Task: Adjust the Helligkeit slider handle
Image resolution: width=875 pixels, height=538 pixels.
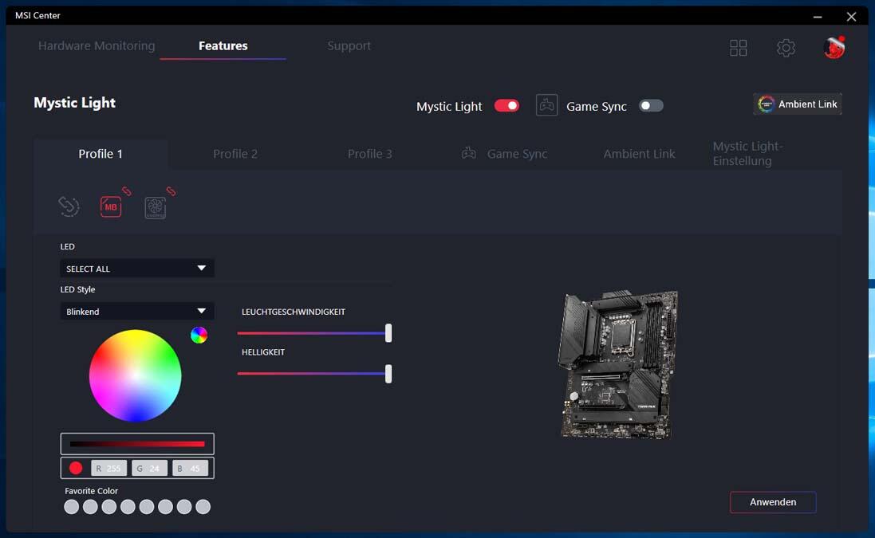Action: [388, 374]
